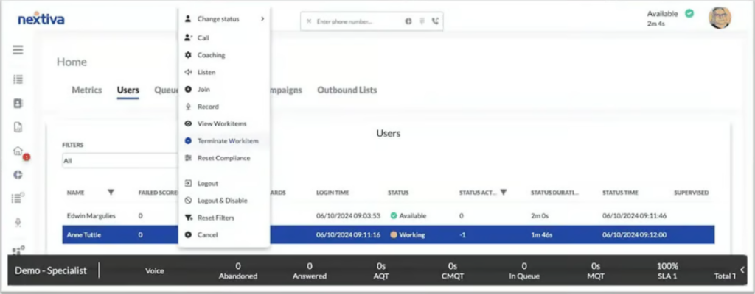Select Coaching in the context menu
755x294 pixels.
click(x=224, y=55)
